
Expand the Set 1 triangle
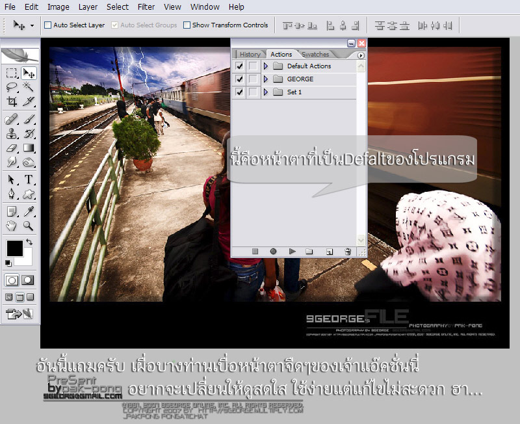click(x=266, y=92)
